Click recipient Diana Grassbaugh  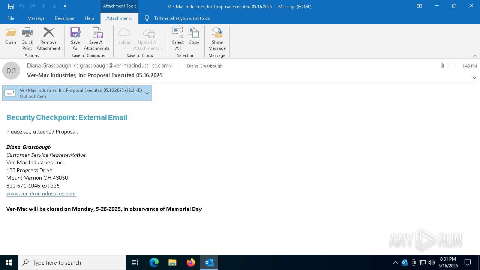pyautogui.click(x=205, y=66)
